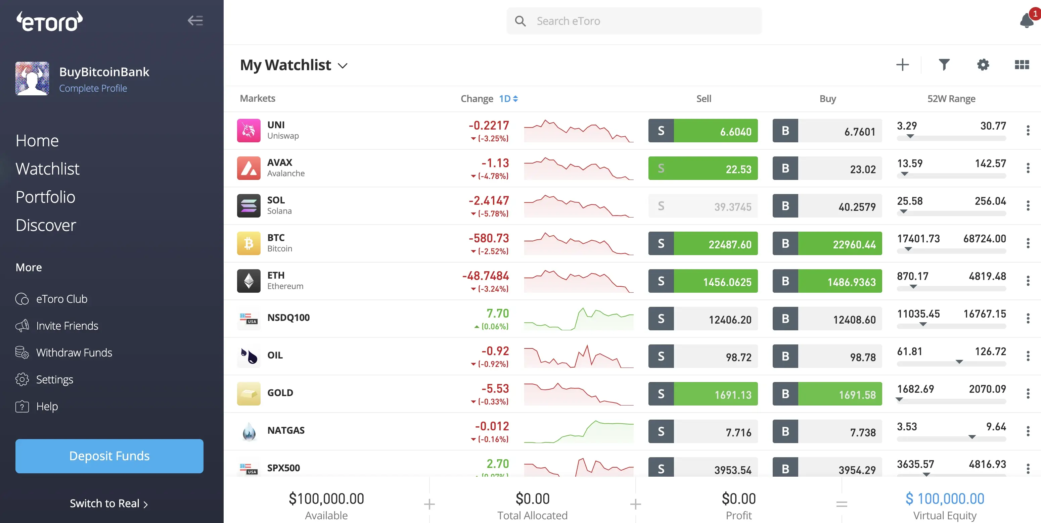The image size is (1041, 523).
Task: Click the Solana SOL logo
Action: point(248,205)
